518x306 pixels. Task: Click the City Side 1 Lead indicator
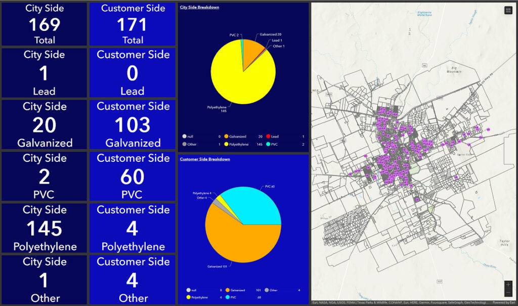tap(45, 73)
